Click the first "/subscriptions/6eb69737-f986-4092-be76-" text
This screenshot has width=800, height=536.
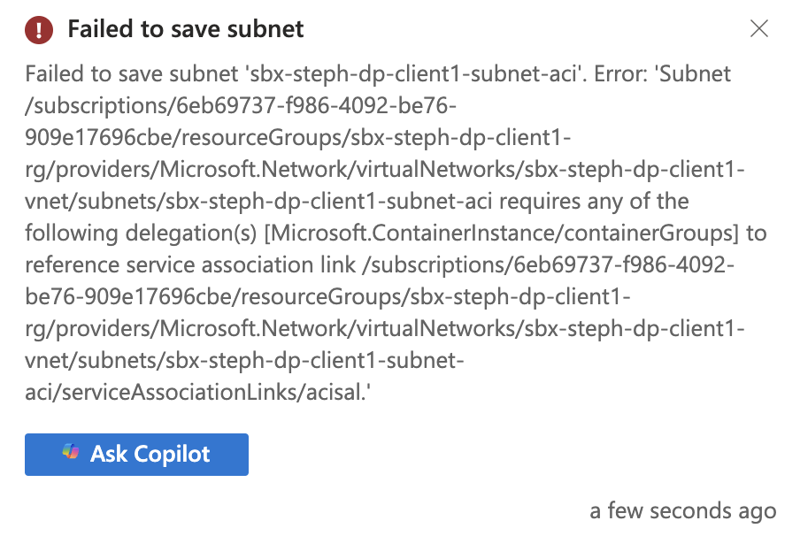click(241, 107)
